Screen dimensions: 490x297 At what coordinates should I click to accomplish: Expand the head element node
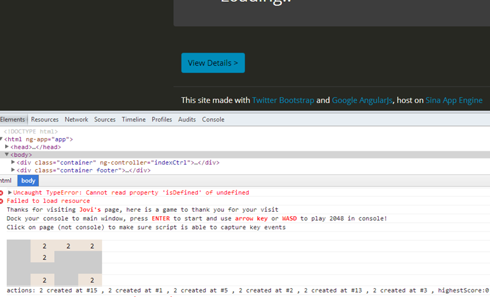click(x=6, y=147)
